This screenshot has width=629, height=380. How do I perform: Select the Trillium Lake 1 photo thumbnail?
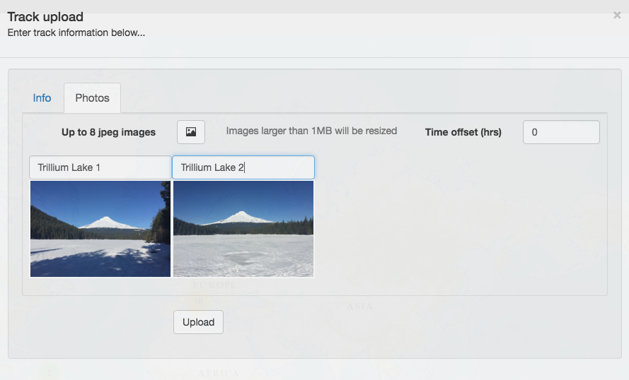(x=100, y=229)
